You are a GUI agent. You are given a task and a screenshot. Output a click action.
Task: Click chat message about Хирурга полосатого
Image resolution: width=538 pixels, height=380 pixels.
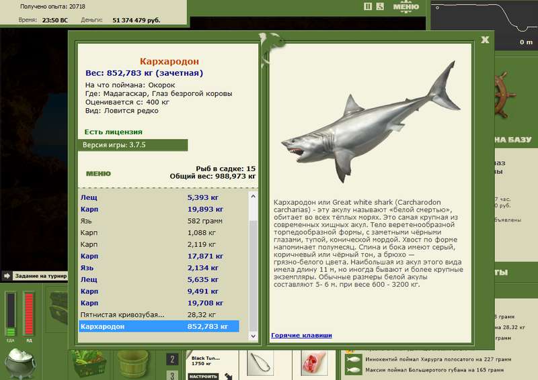[438, 359]
